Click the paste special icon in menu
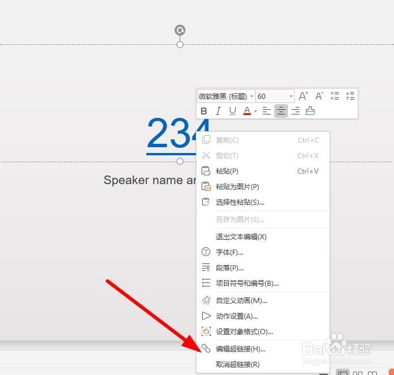Image resolution: width=394 pixels, height=375 pixels. (x=206, y=202)
